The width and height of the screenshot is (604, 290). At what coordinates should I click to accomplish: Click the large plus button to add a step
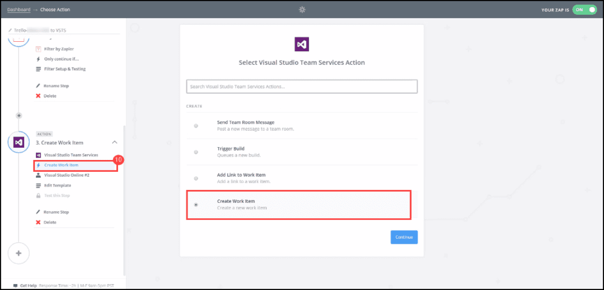tap(19, 253)
